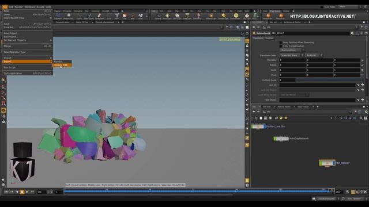Select the Circle shelf tool
The height and width of the screenshot is (207, 369).
(x=109, y=16)
